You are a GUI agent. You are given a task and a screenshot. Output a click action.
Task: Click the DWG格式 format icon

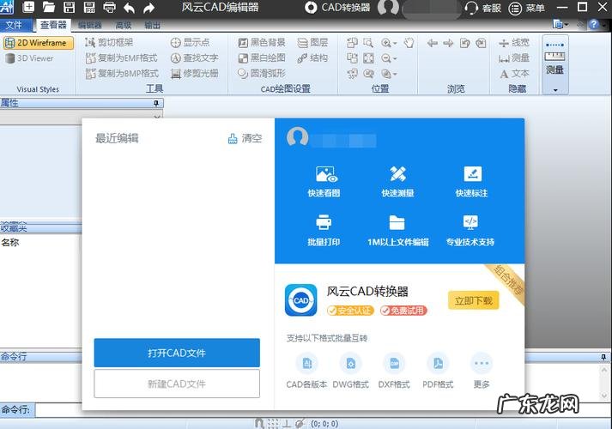pyautogui.click(x=350, y=363)
